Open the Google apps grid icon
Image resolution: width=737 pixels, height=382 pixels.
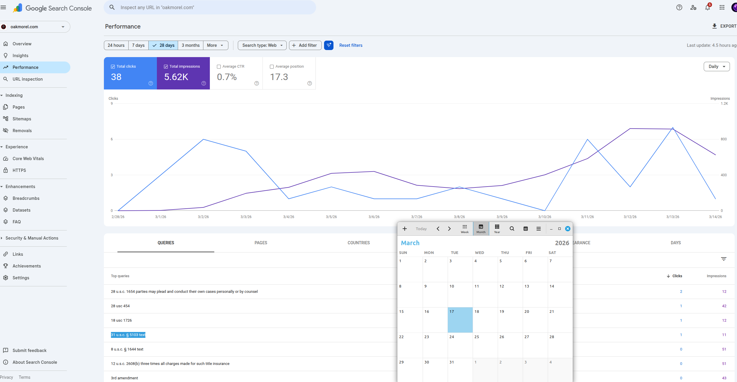pos(722,8)
